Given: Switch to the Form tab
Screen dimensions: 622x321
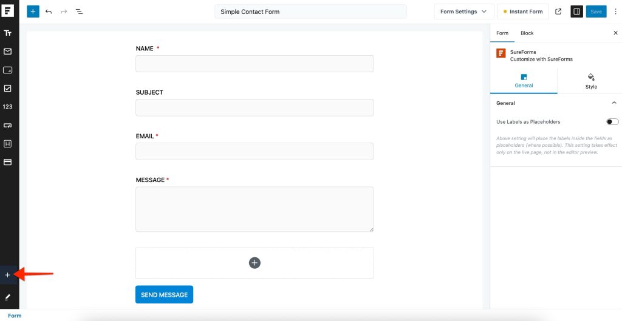Looking at the screenshot, I should tap(502, 33).
